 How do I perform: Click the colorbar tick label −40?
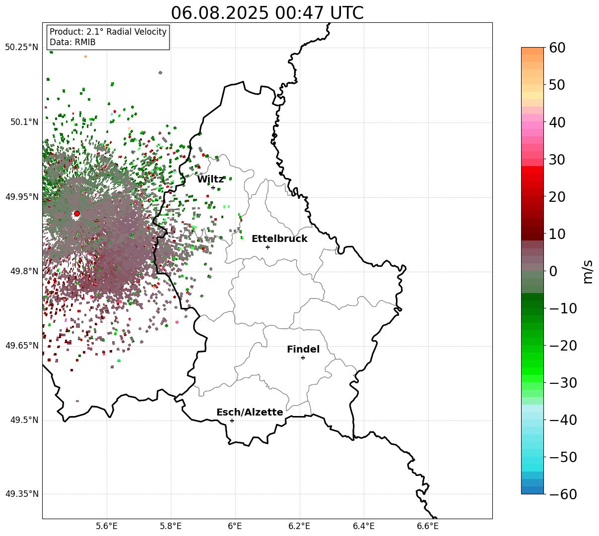[x=563, y=420]
